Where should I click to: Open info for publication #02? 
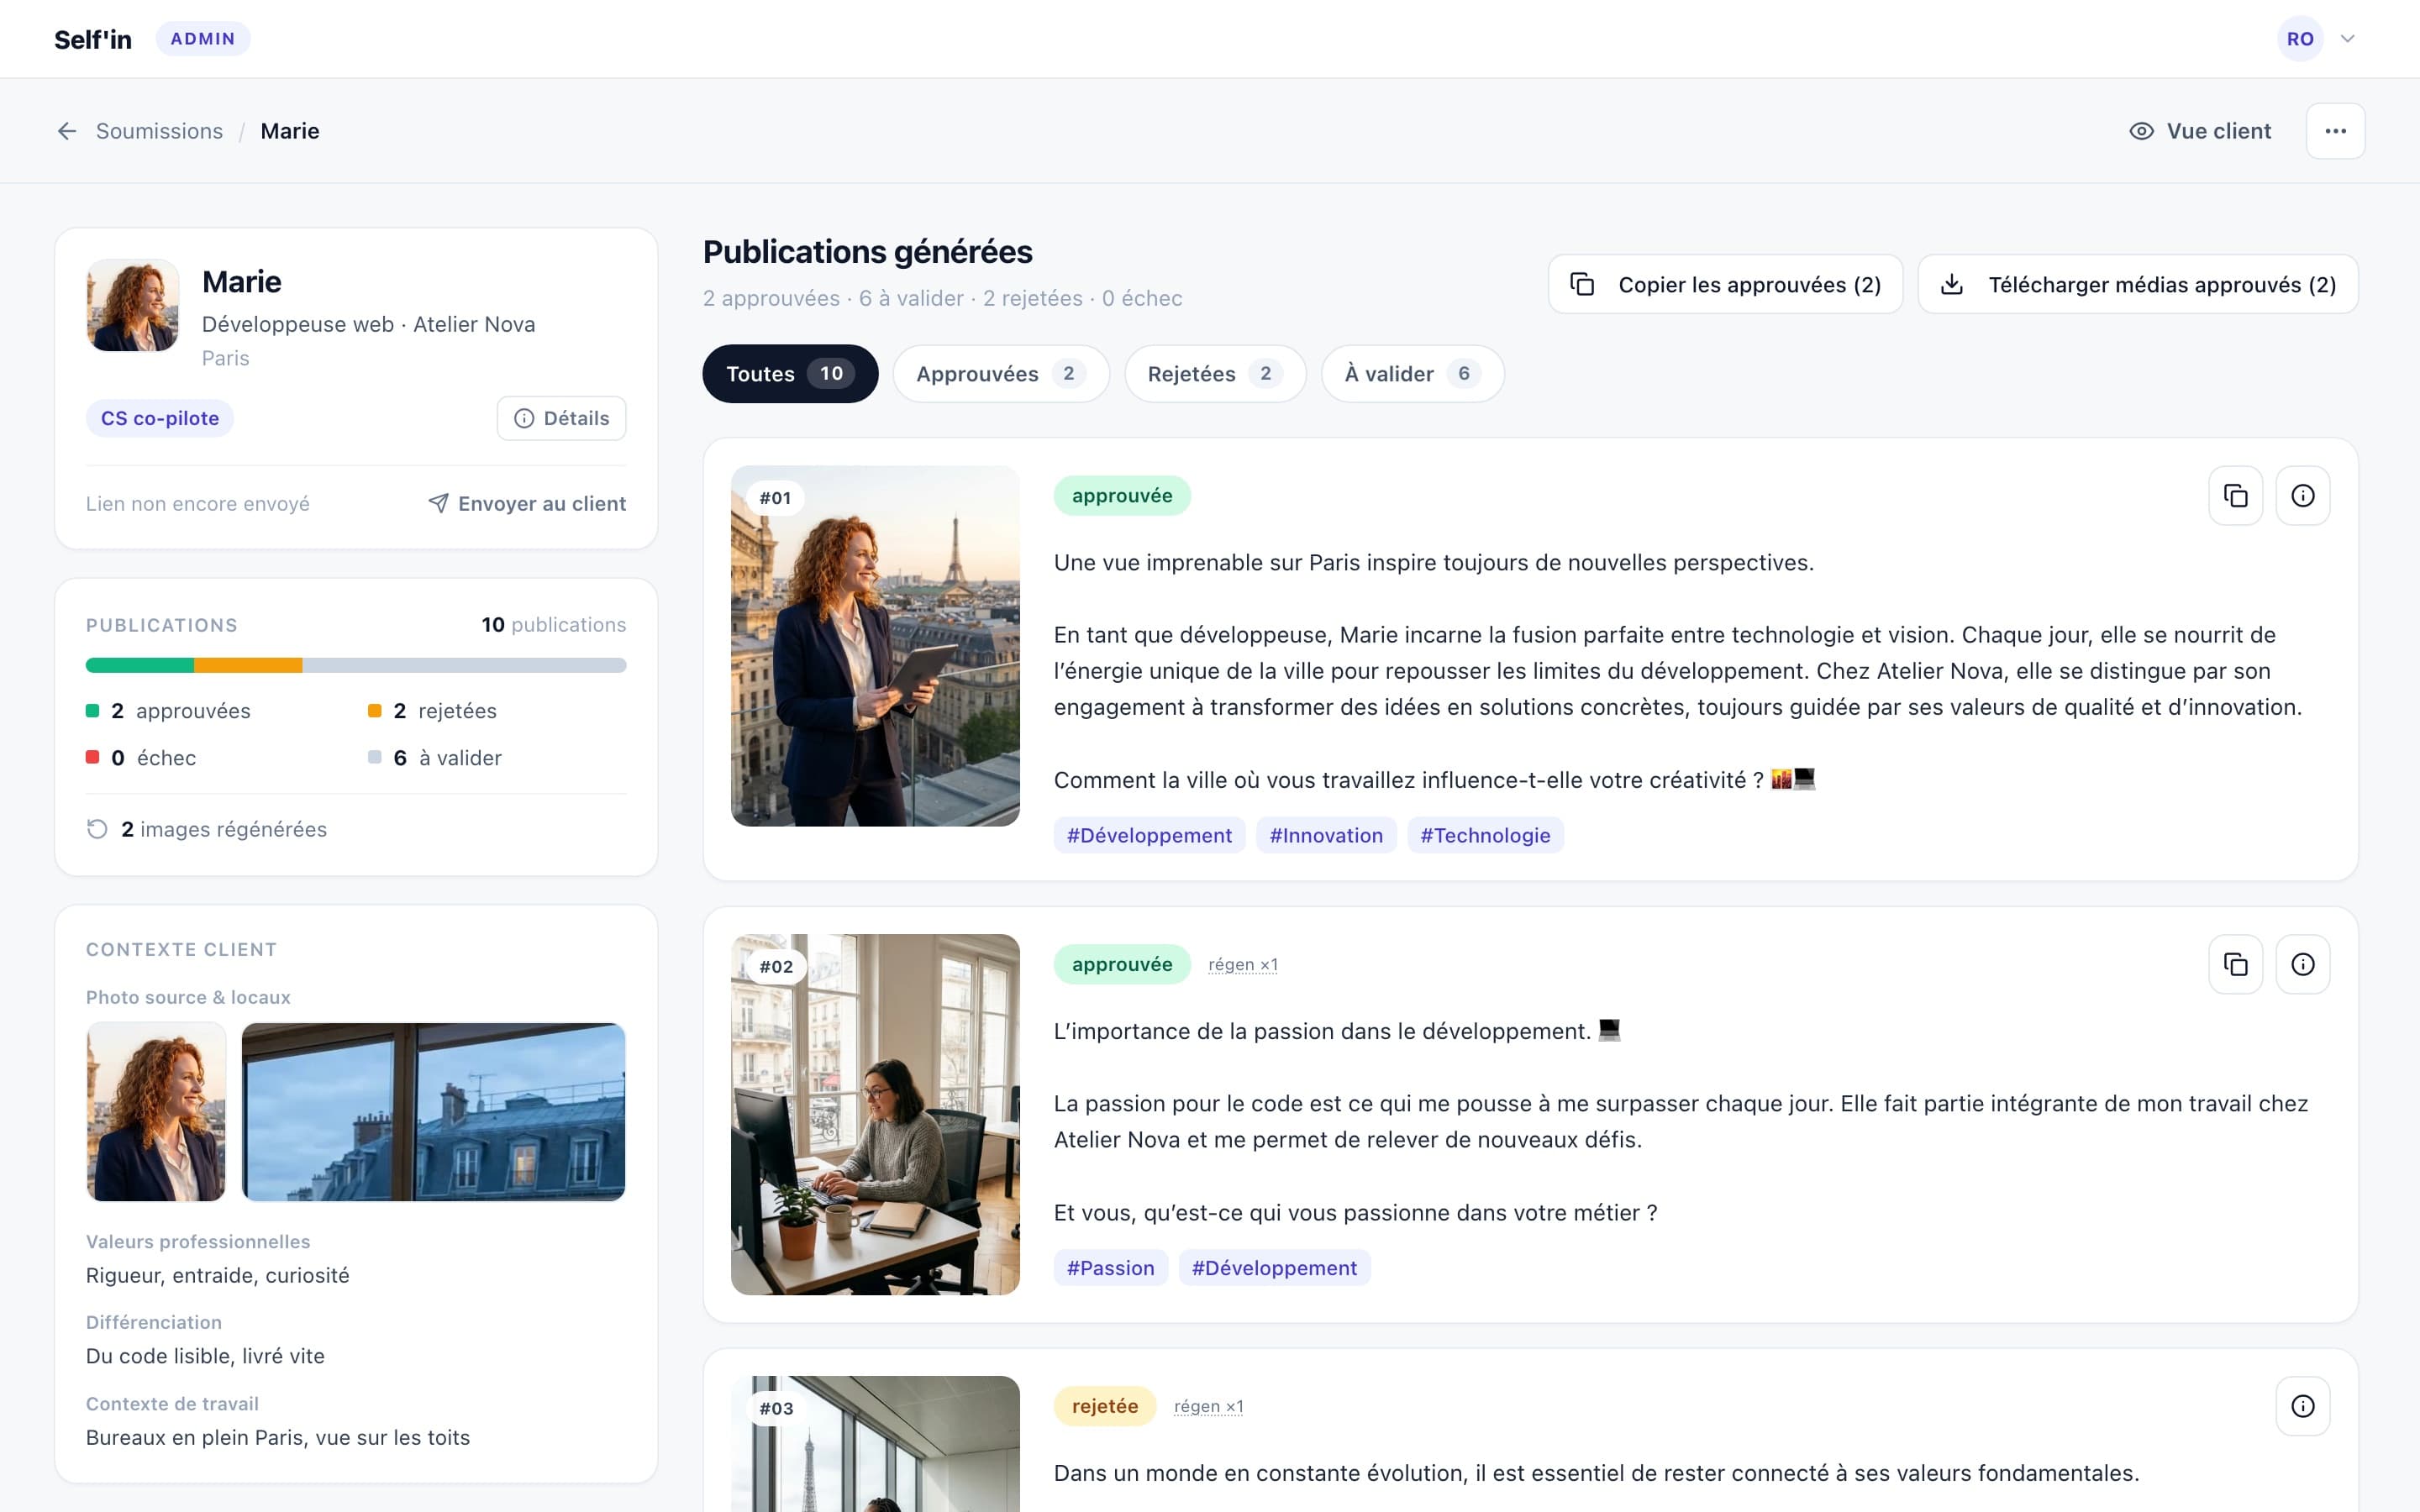click(2303, 964)
